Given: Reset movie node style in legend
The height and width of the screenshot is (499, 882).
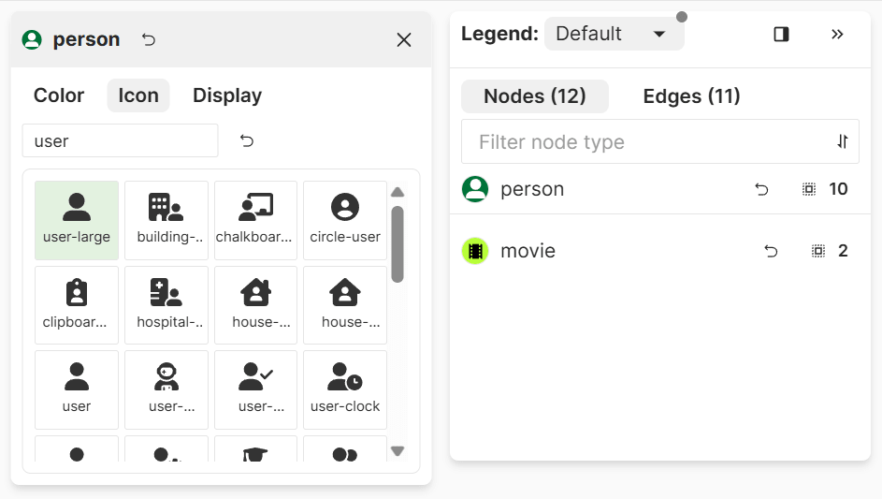Looking at the screenshot, I should (x=772, y=251).
